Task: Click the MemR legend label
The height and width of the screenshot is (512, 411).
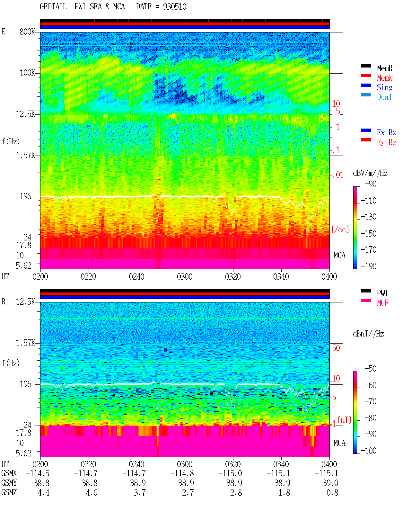Action: (385, 68)
